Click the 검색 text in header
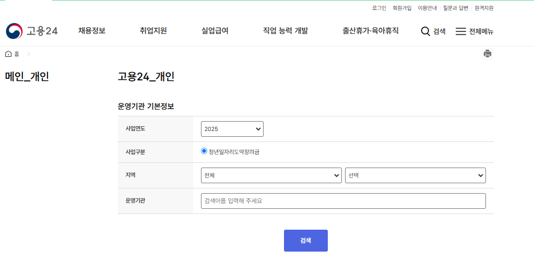The width and height of the screenshot is (534, 261). [x=440, y=32]
